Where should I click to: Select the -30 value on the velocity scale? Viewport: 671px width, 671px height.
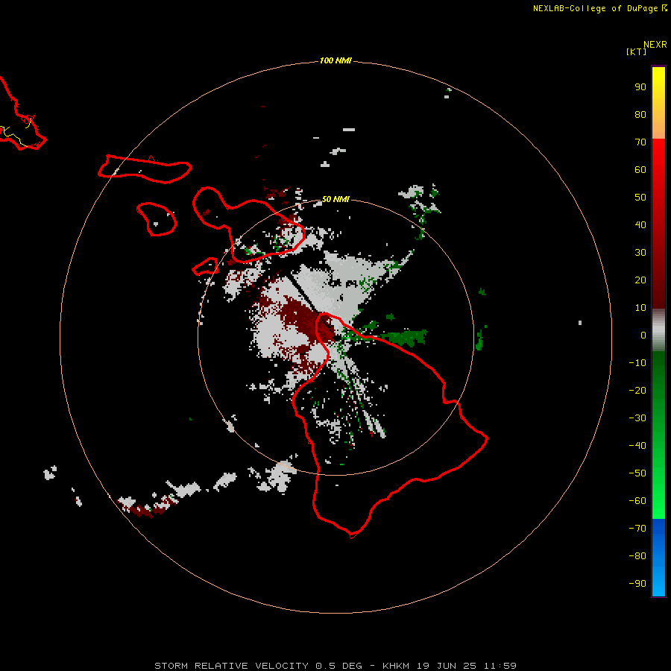(x=637, y=418)
